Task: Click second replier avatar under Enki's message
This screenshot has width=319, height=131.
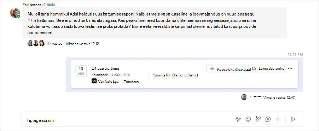Action: pyautogui.click(x=36, y=43)
